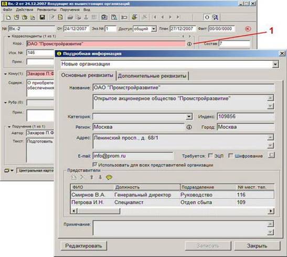Open the Категория dropdown list

pos(189,116)
